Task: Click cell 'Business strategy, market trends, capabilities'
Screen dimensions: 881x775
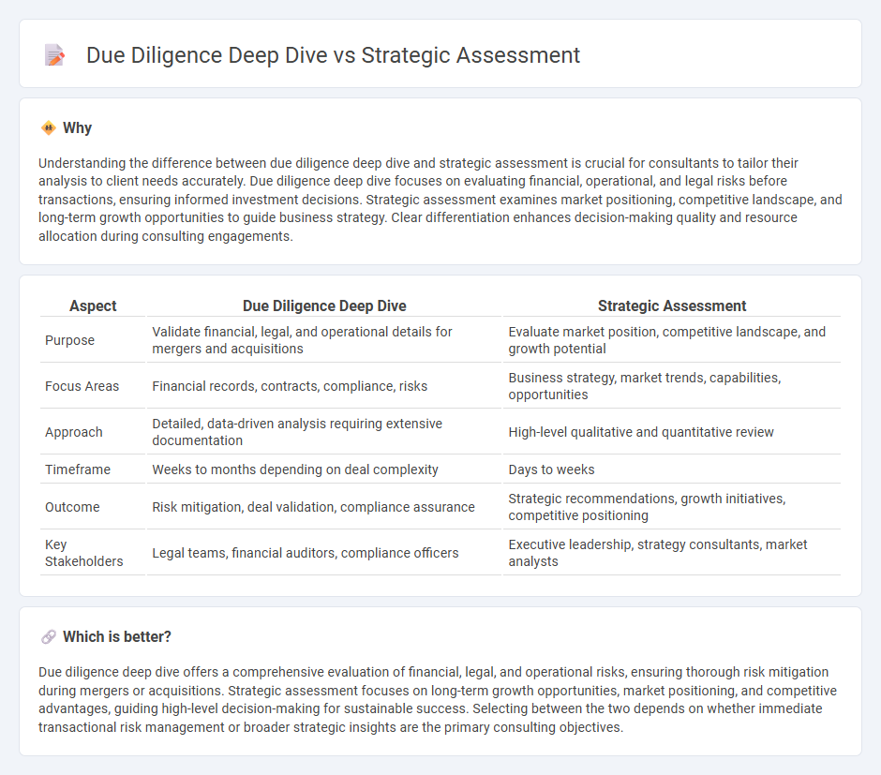Action: click(x=671, y=386)
